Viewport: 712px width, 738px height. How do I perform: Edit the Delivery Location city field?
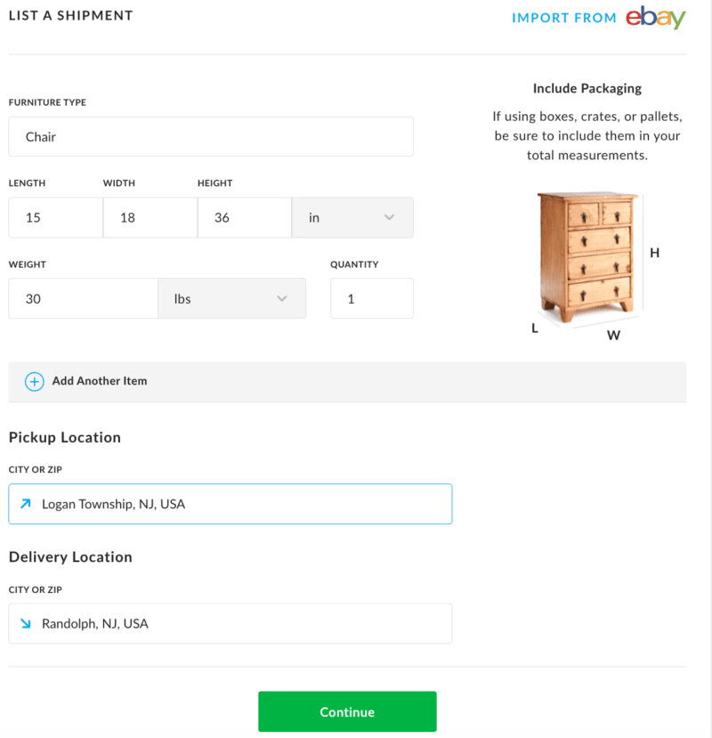point(240,623)
